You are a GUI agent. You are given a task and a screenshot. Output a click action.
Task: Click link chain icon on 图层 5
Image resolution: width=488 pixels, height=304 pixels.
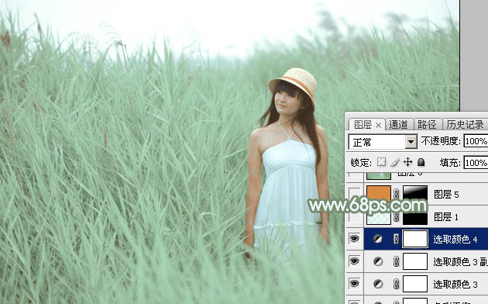(x=396, y=194)
